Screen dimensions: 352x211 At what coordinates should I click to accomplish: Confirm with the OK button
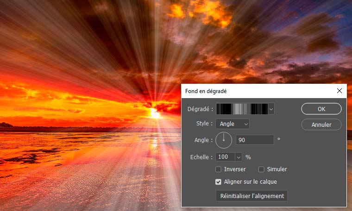coord(321,109)
